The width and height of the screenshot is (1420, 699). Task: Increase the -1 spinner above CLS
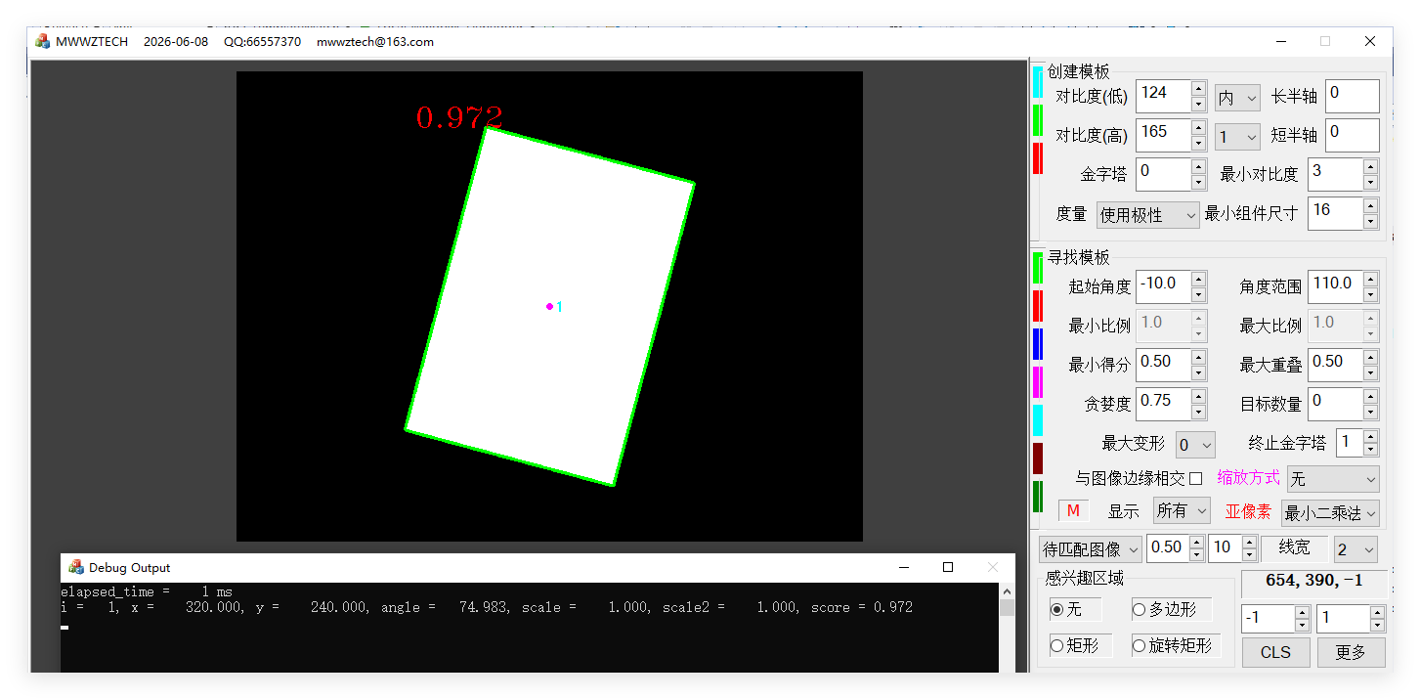point(1302,612)
